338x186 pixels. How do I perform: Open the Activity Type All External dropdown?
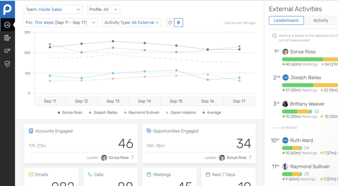pos(132,23)
